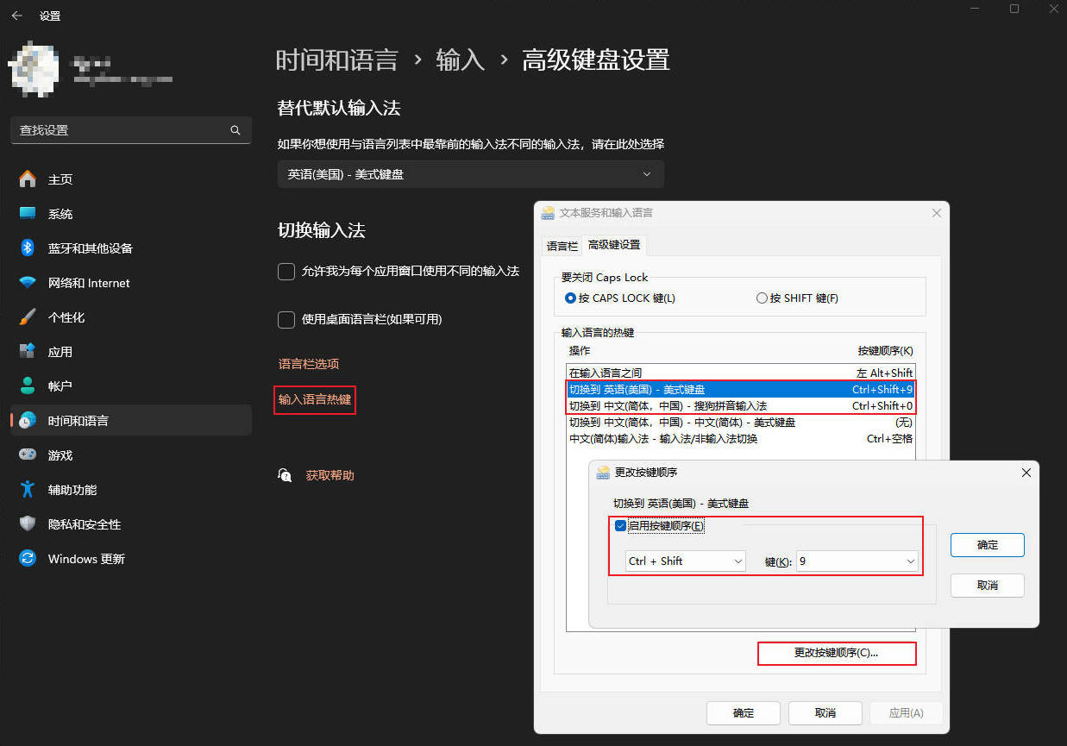
Task: Click the 更改按键顺序 button
Action: tap(836, 654)
